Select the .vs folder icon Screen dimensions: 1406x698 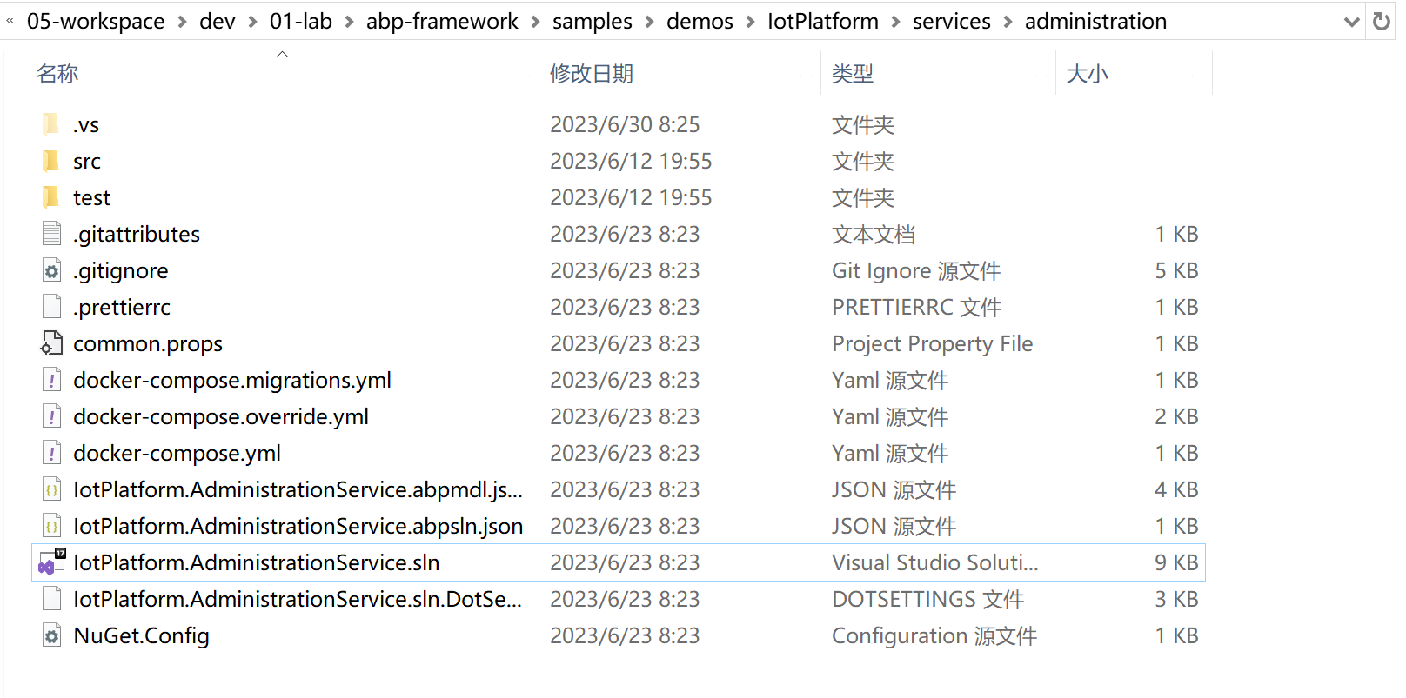51,124
